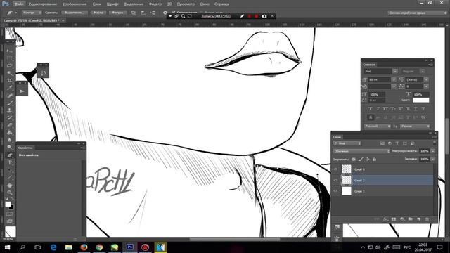Open layer filter kind dropdown
The width and height of the screenshot is (450, 253).
point(347,143)
